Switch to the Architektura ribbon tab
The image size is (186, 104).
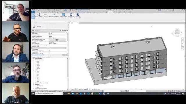[x=38, y=12]
